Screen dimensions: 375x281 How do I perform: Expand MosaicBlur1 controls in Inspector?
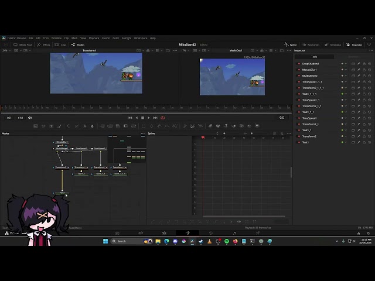pos(346,70)
